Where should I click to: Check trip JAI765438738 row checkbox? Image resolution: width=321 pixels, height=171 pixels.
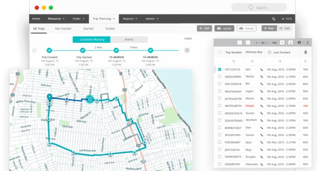click(x=220, y=98)
